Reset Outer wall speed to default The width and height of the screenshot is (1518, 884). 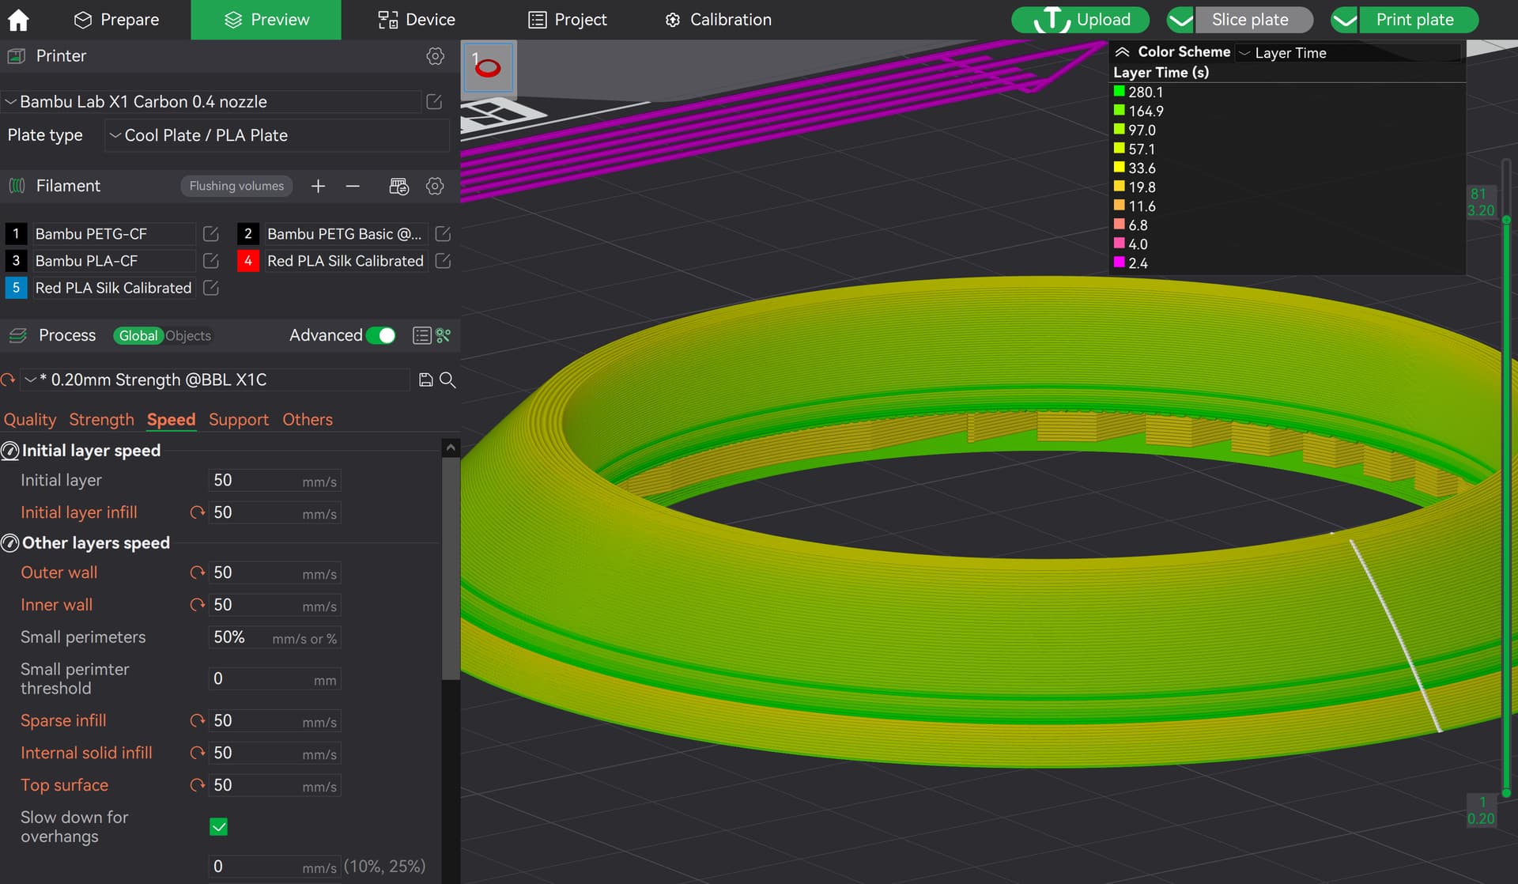pyautogui.click(x=198, y=572)
